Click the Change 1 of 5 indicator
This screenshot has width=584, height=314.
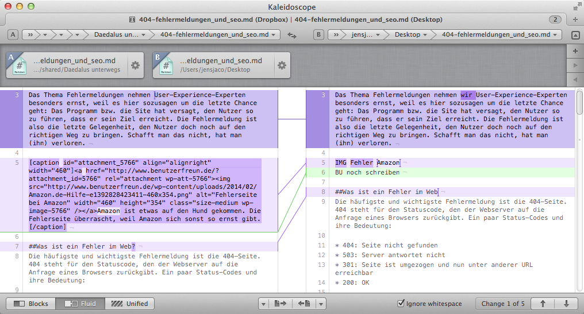point(503,304)
